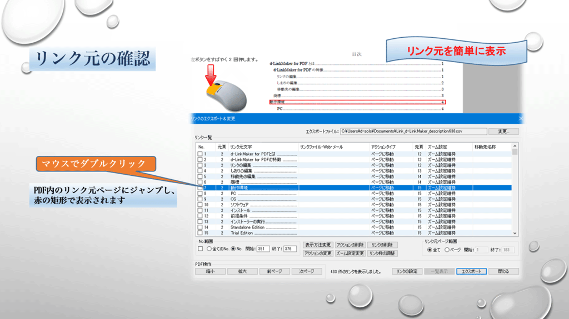The width and height of the screenshot is (569, 319).
Task: Tick the checkbox for row No. 8
Action: pos(200,194)
